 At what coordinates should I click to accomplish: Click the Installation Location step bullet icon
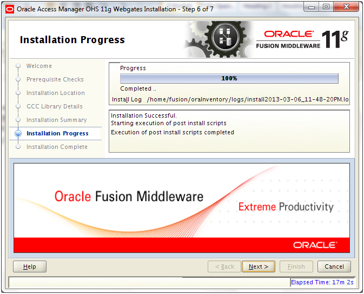click(x=18, y=93)
